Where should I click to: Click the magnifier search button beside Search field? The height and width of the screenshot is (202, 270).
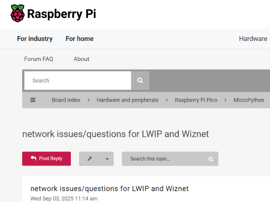(x=140, y=80)
